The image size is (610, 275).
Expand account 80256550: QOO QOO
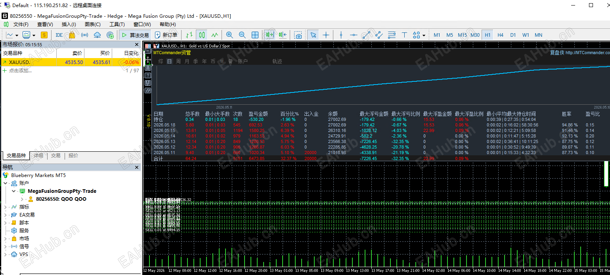click(22, 199)
